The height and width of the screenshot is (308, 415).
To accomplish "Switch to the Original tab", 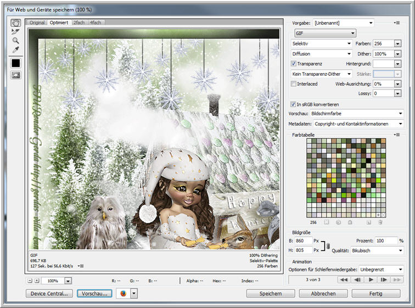I will (37, 23).
